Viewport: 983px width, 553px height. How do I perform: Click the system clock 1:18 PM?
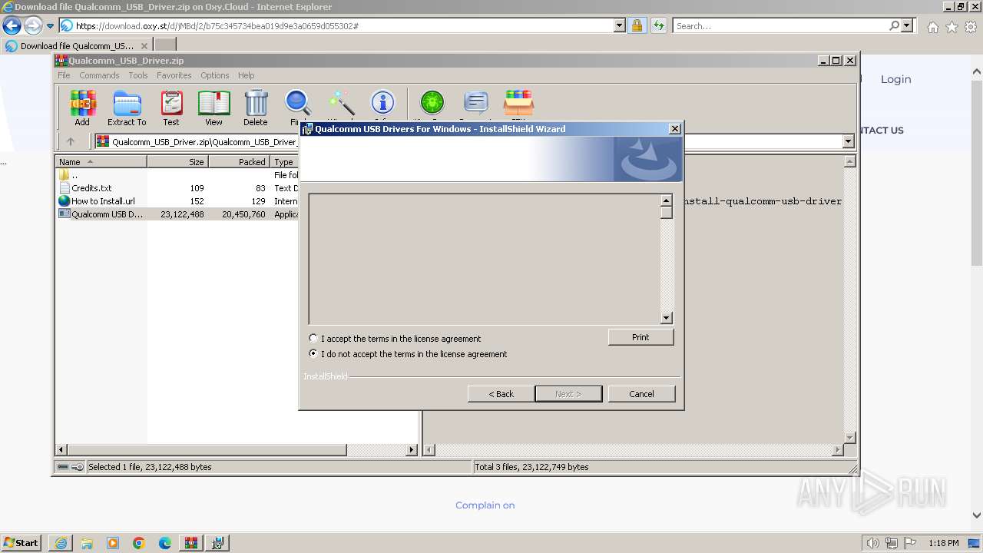point(943,543)
